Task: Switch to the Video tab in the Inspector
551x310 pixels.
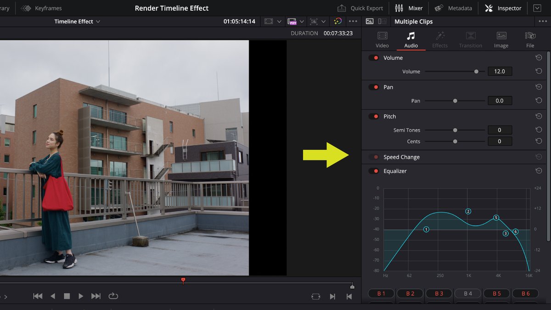Action: (382, 39)
